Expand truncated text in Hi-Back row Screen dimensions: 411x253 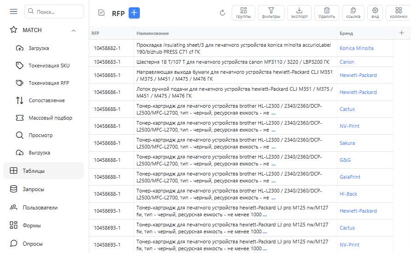point(274,198)
